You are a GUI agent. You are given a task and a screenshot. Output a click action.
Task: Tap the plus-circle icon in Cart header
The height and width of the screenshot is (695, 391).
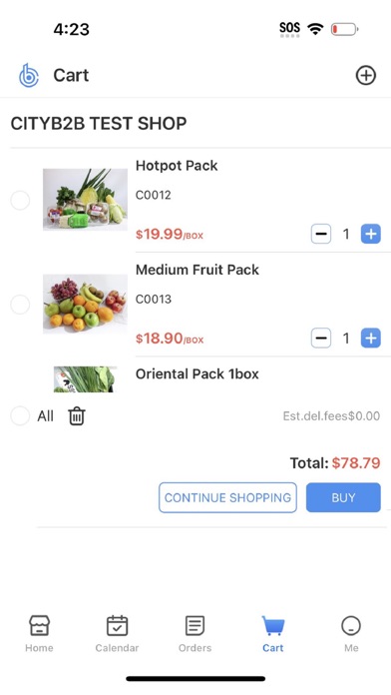365,75
